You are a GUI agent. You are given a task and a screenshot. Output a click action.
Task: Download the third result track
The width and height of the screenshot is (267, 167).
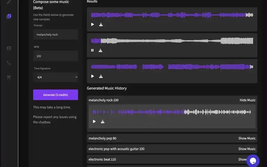[101, 76]
